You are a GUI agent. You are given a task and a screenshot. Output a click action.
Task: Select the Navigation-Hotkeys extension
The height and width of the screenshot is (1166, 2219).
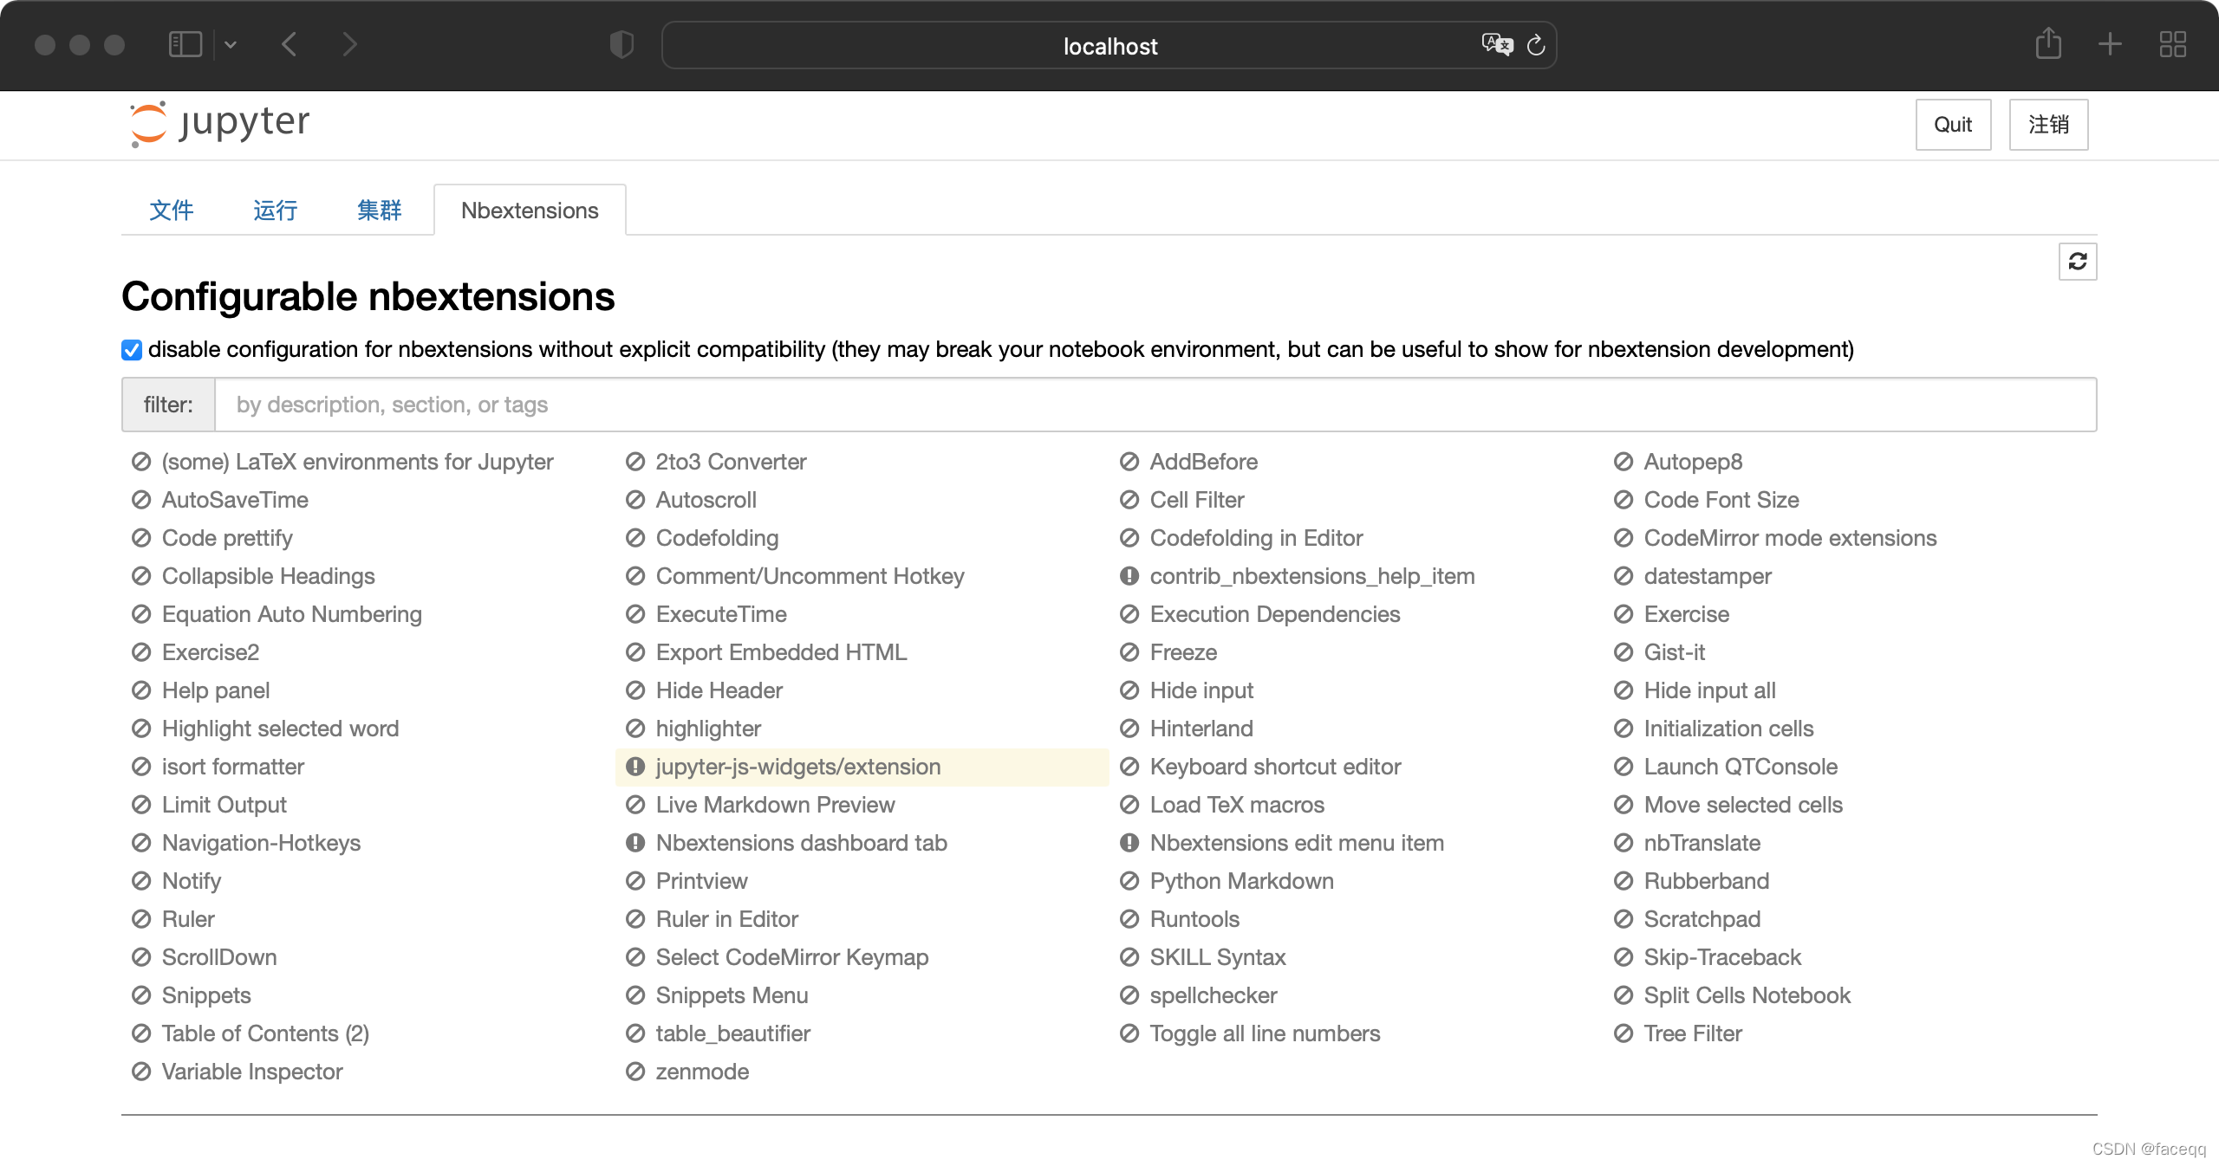tap(261, 843)
